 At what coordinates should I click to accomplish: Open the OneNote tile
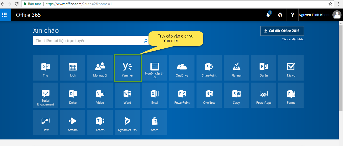click(x=209, y=95)
